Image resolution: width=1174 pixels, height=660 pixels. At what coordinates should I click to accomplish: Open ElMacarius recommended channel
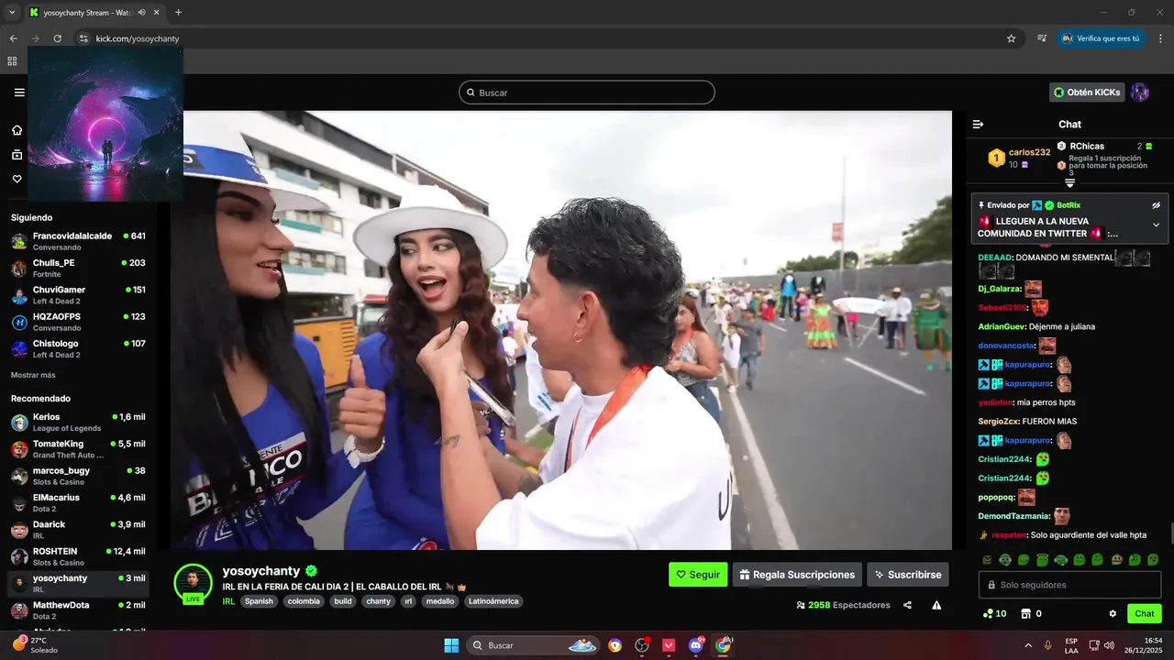tap(78, 503)
